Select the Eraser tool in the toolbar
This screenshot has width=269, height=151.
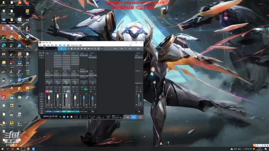click(72, 49)
